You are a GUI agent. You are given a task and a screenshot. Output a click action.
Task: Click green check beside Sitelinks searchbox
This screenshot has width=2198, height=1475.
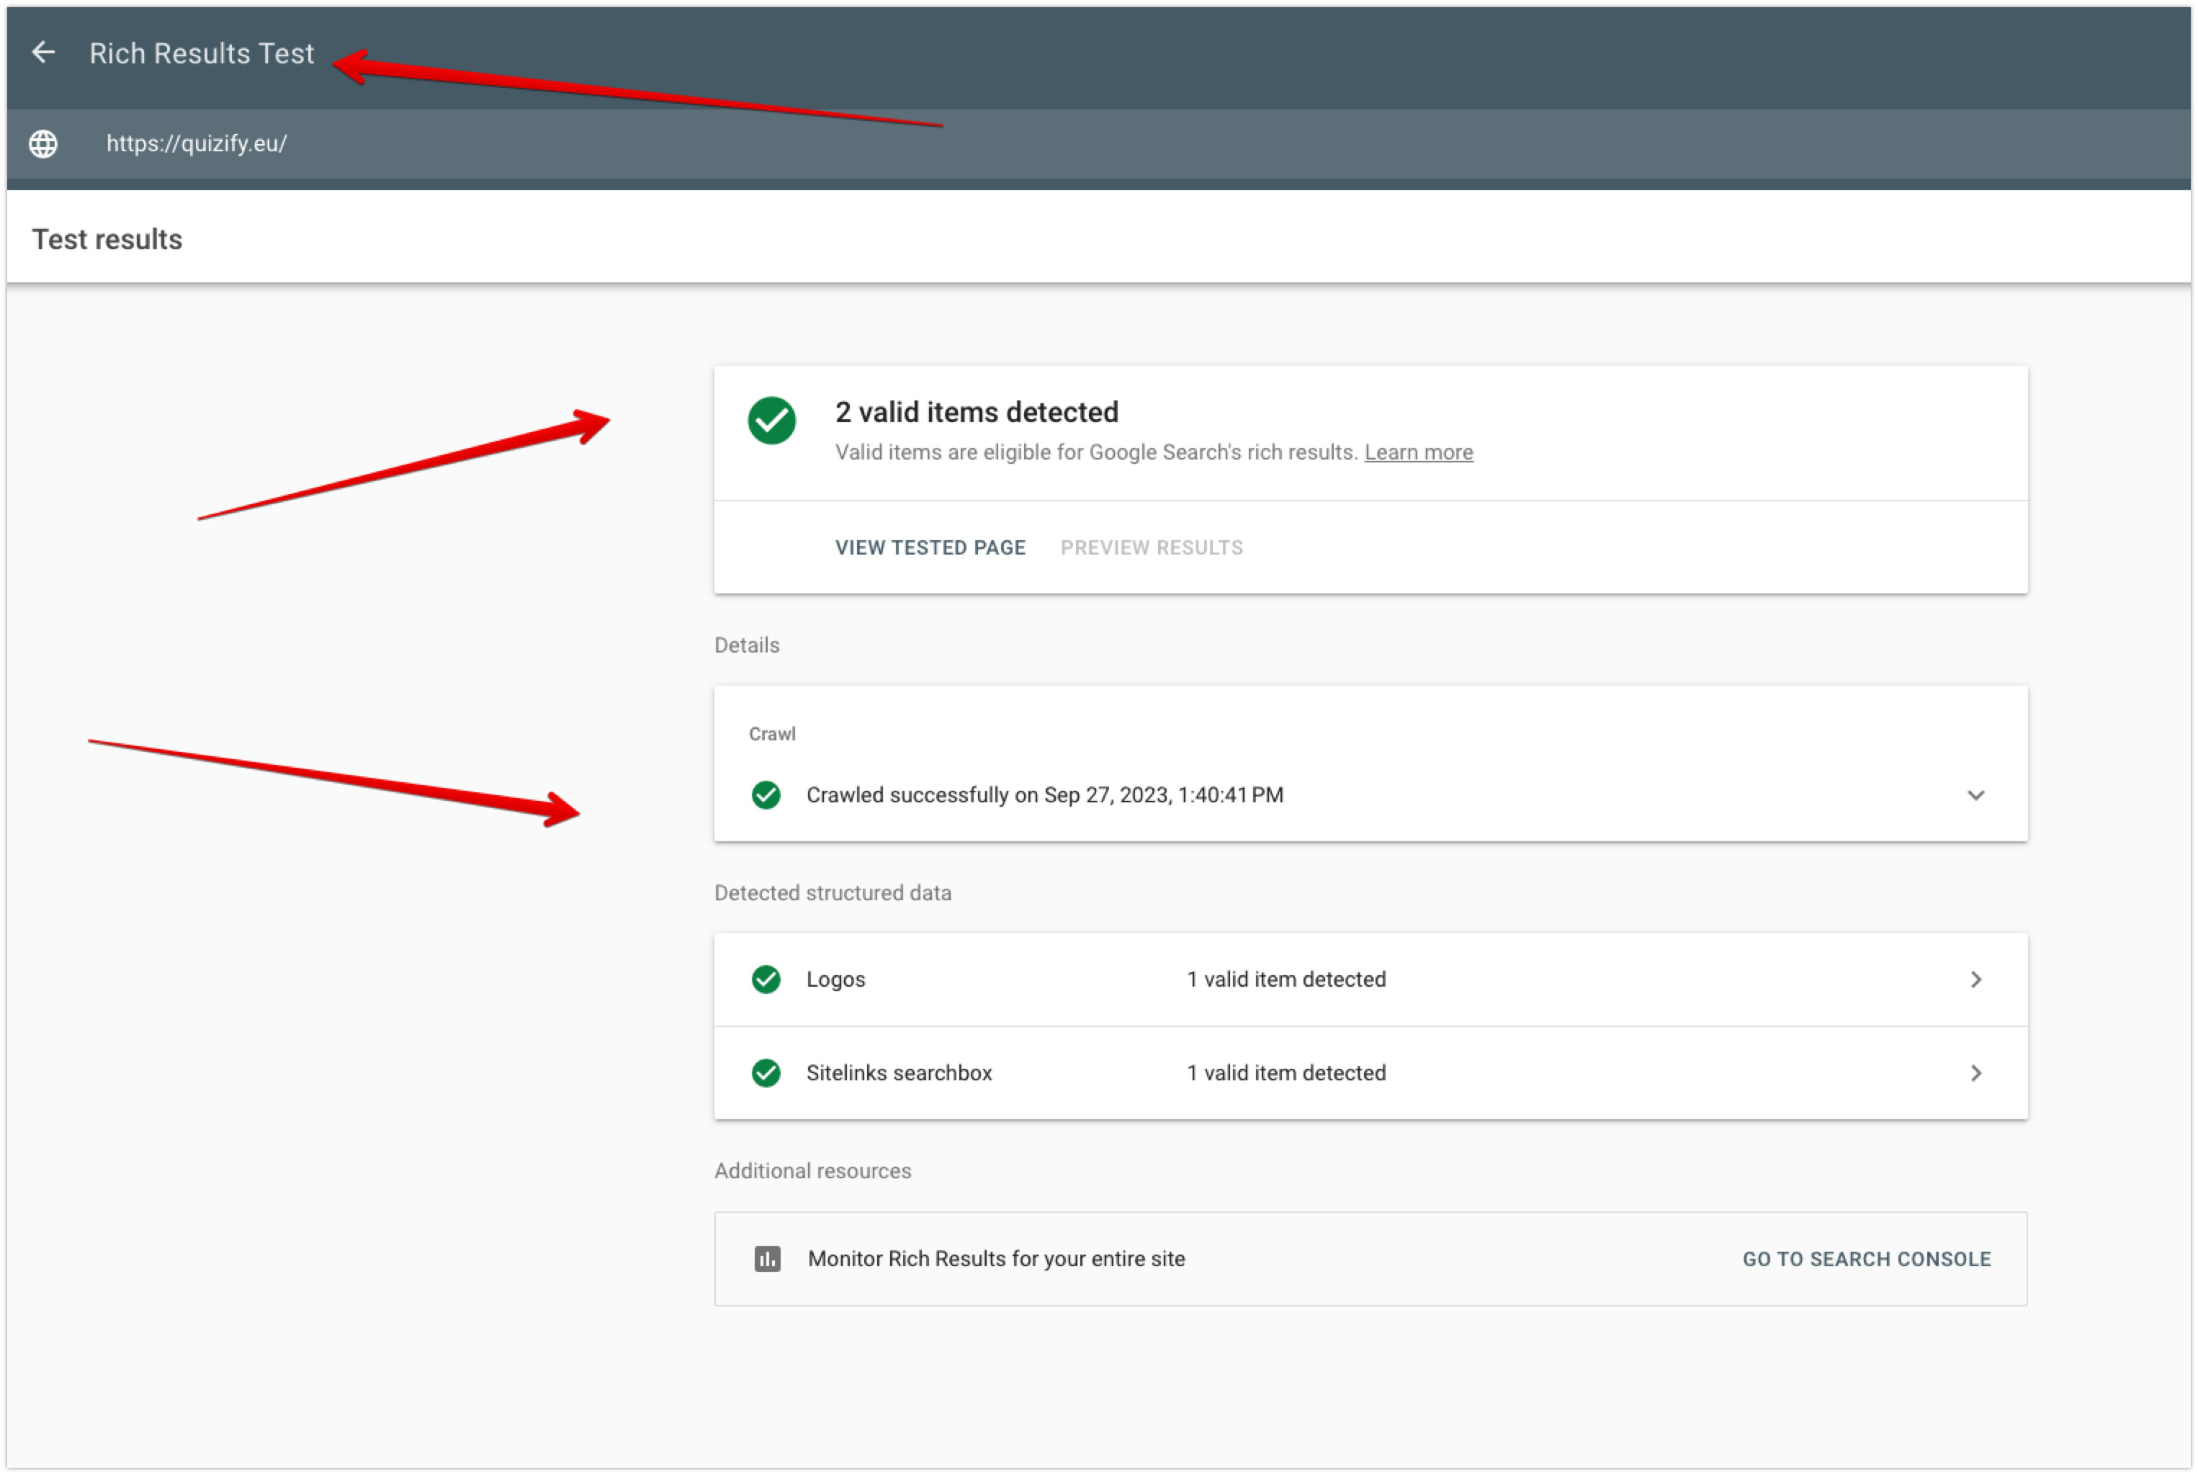click(766, 1073)
